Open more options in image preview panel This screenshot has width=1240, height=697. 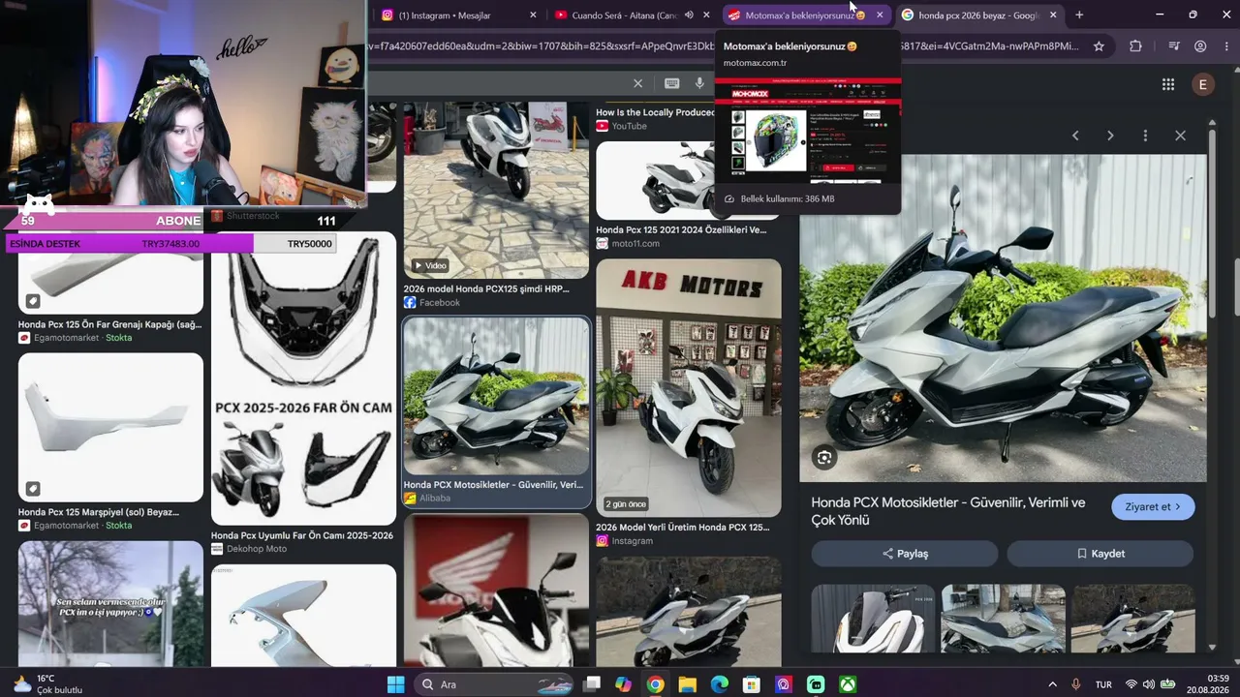pyautogui.click(x=1145, y=136)
